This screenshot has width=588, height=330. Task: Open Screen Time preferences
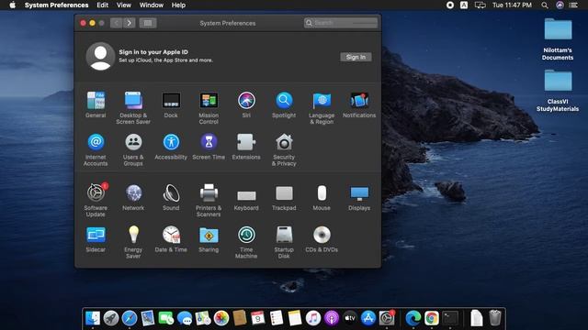click(x=209, y=147)
